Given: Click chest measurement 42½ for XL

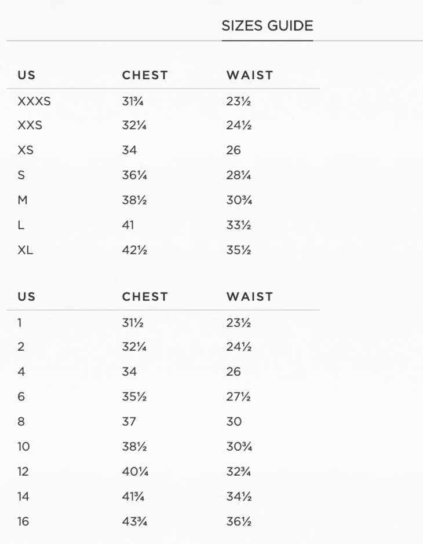Looking at the screenshot, I should [x=134, y=251].
